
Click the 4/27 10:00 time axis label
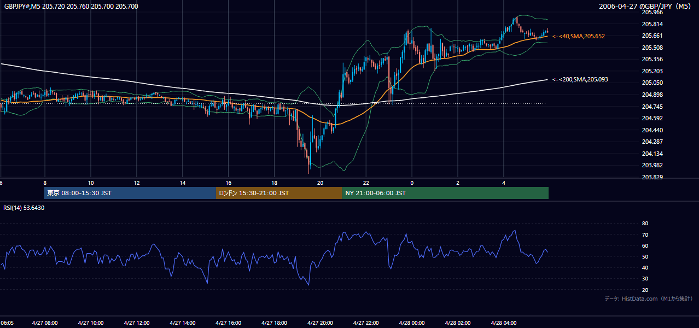91,323
